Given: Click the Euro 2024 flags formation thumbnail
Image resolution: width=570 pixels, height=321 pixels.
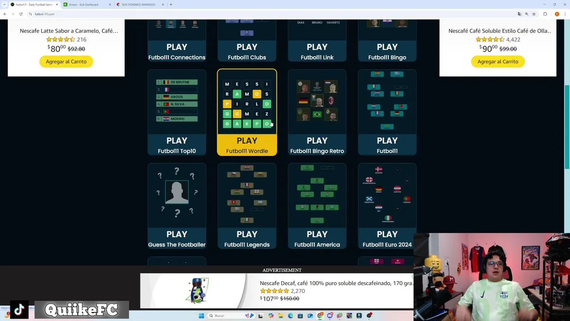Looking at the screenshot, I should pyautogui.click(x=387, y=195).
